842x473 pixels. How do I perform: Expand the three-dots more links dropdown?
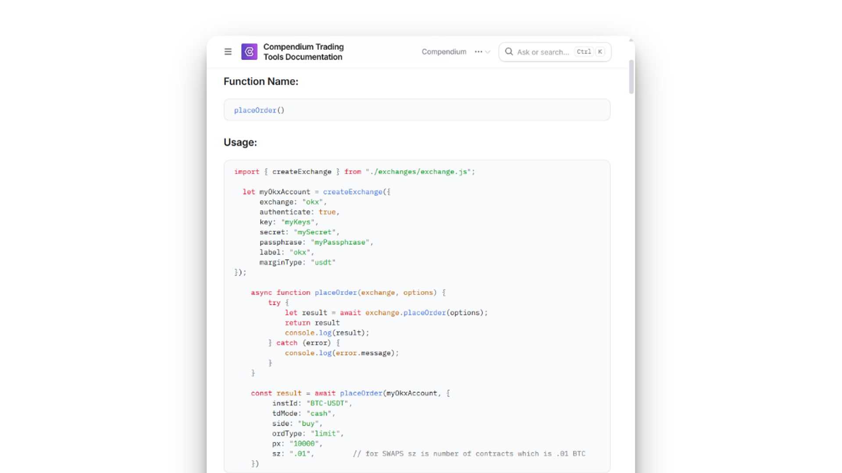tap(482, 52)
